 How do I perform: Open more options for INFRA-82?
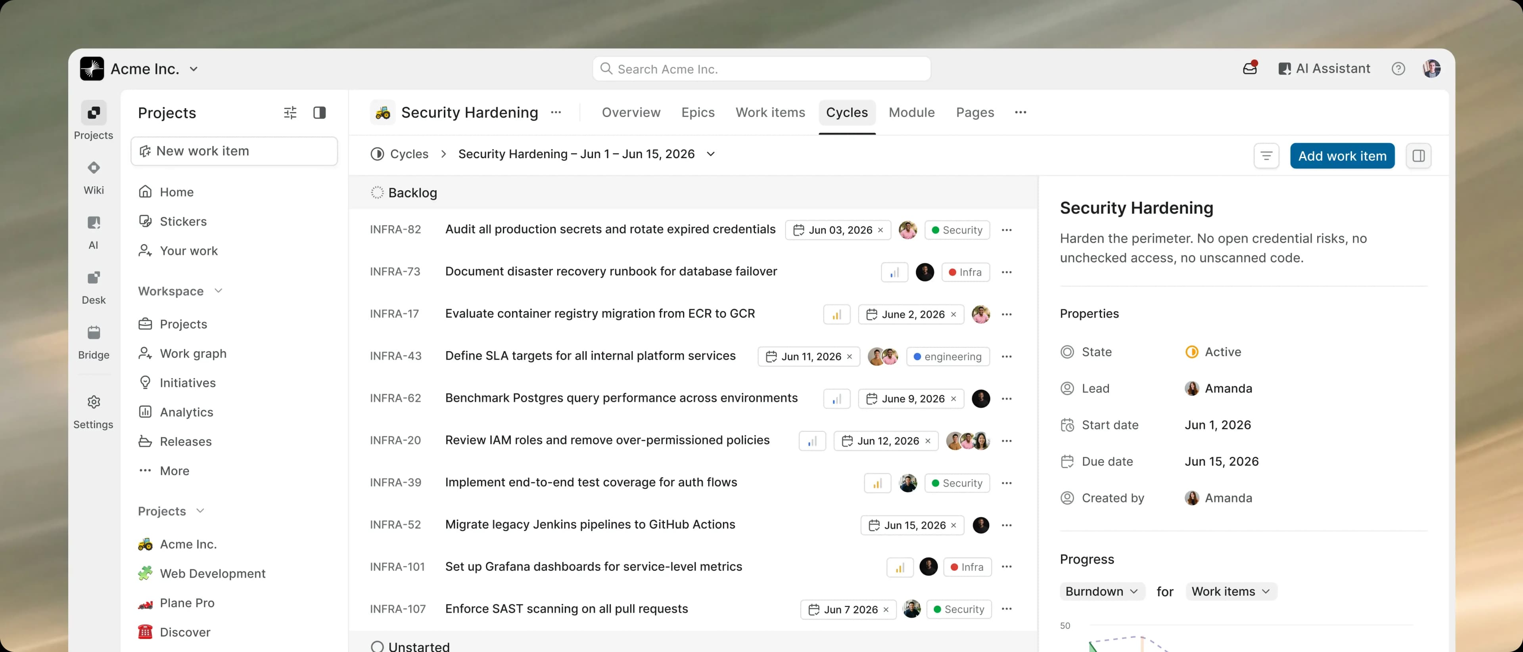coord(1007,230)
